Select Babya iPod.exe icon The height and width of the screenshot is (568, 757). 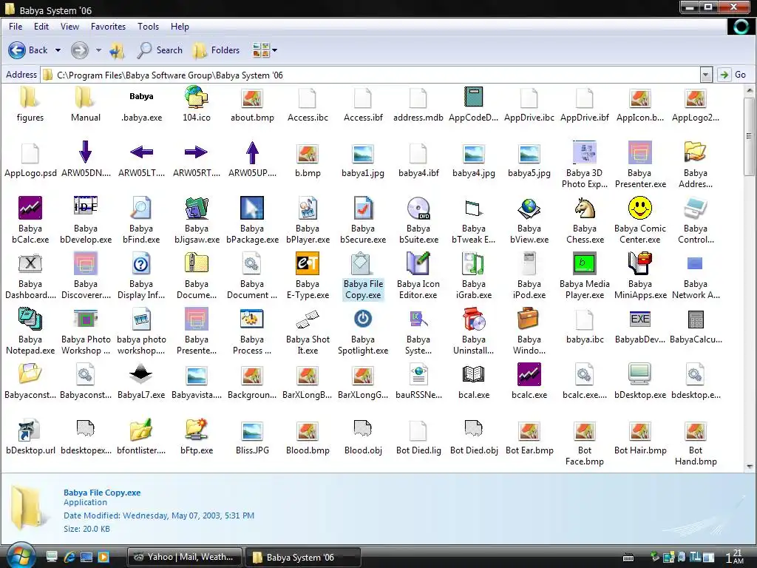click(529, 263)
